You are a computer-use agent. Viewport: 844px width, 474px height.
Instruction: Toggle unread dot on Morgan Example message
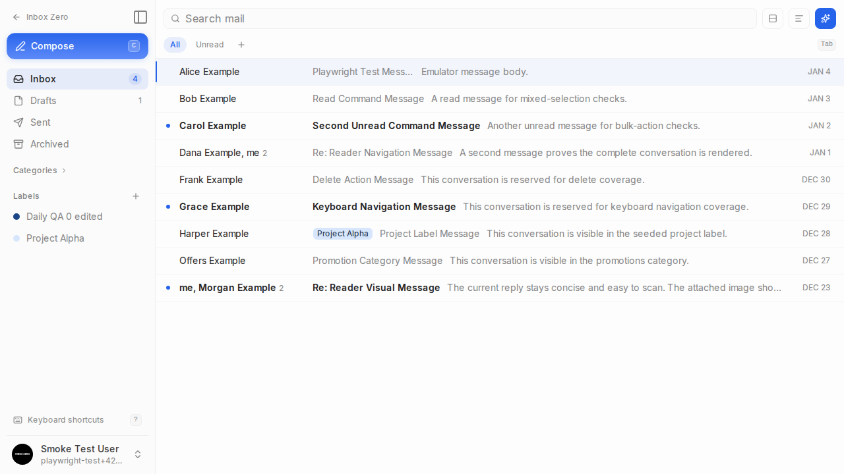click(x=168, y=288)
